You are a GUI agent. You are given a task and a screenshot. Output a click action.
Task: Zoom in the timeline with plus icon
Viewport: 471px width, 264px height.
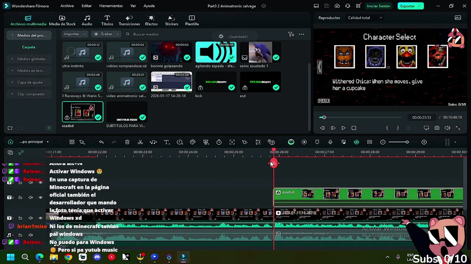click(x=424, y=142)
